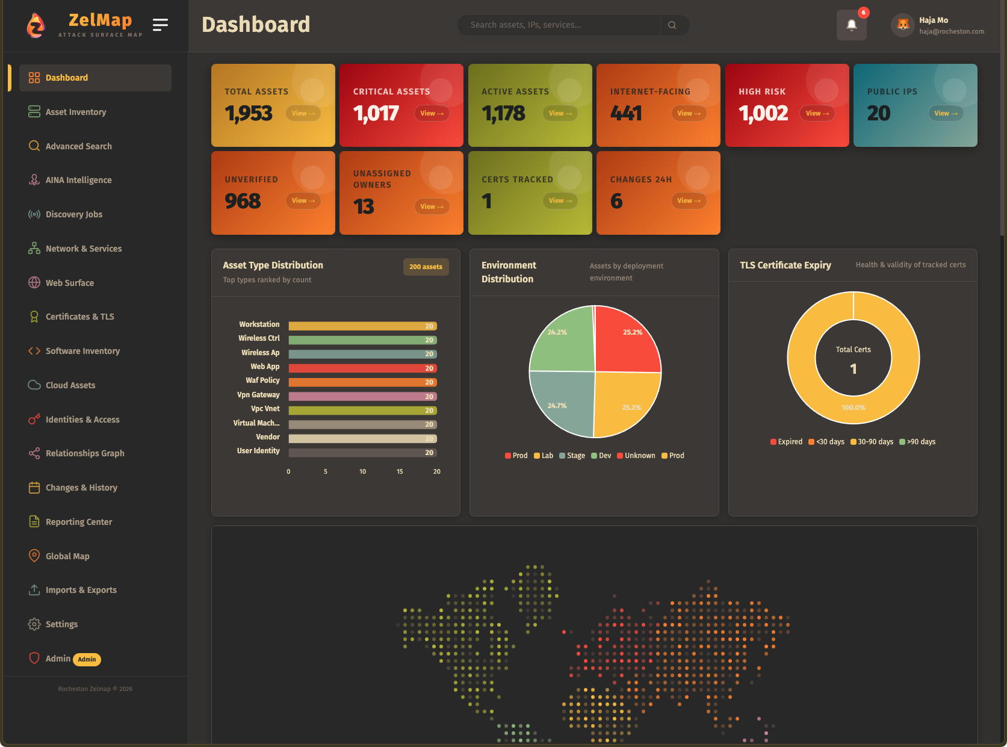The width and height of the screenshot is (1007, 747).
Task: Toggle the Stage legend in environment chart
Action: [572, 456]
